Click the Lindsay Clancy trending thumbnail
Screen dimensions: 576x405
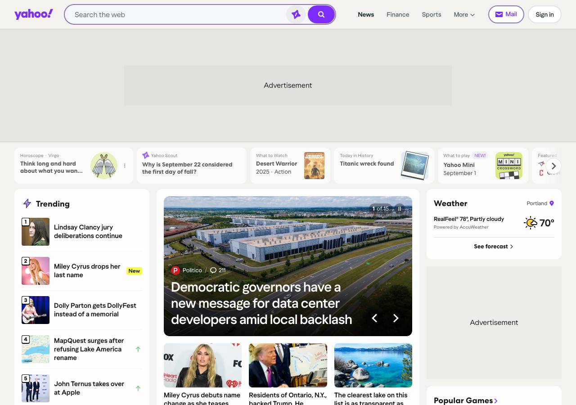(36, 232)
